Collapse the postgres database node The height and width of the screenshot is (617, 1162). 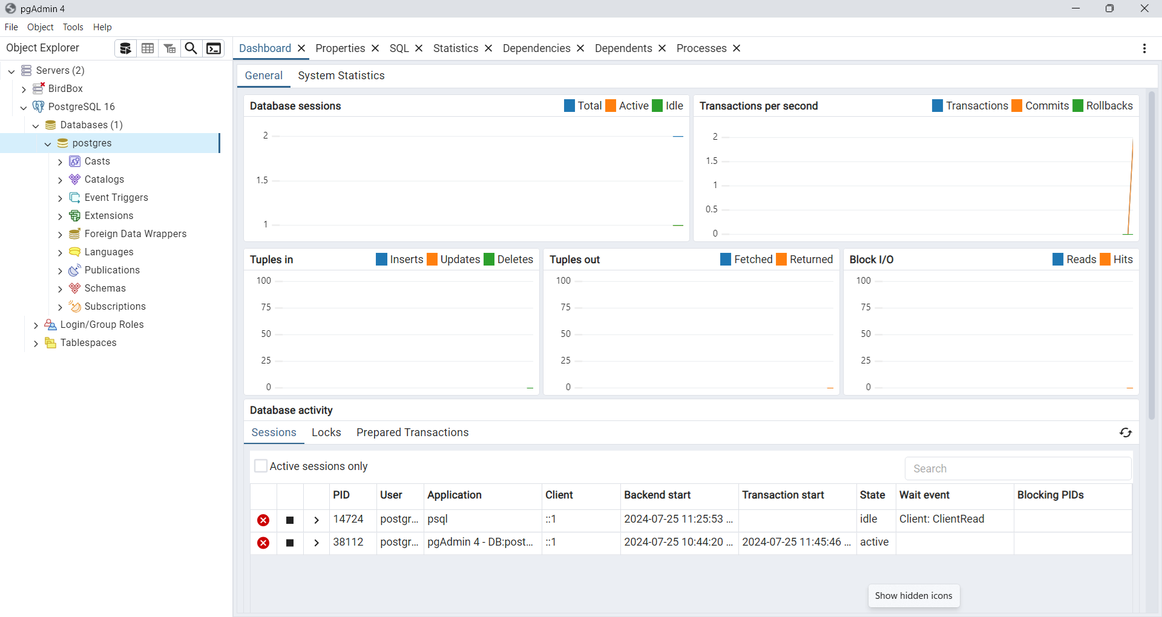[48, 143]
